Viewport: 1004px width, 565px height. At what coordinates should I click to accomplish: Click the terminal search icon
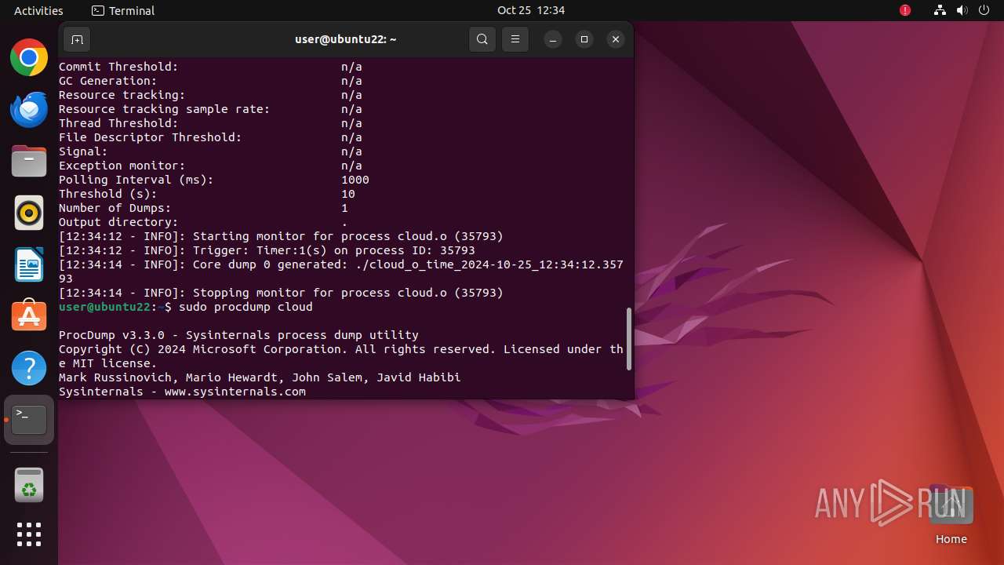click(x=482, y=39)
